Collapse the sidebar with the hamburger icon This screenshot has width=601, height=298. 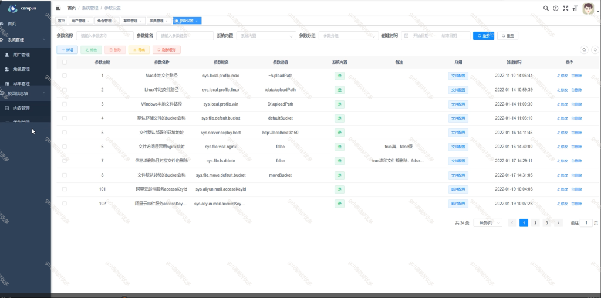pos(58,8)
